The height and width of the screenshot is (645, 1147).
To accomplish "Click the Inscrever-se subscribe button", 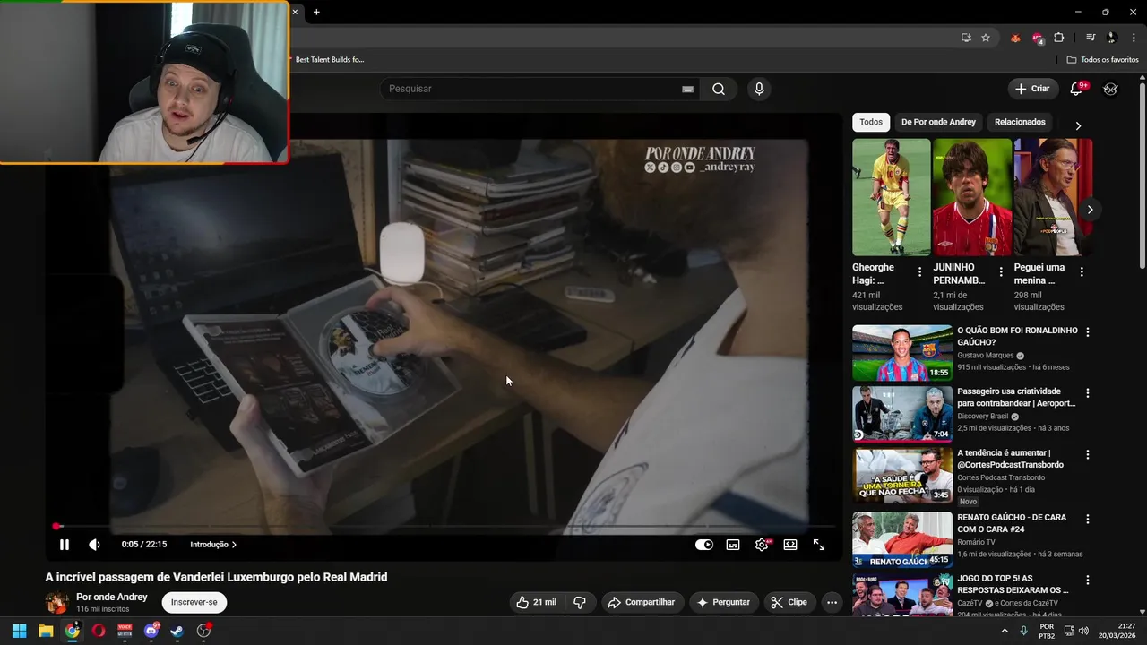I will click(194, 602).
